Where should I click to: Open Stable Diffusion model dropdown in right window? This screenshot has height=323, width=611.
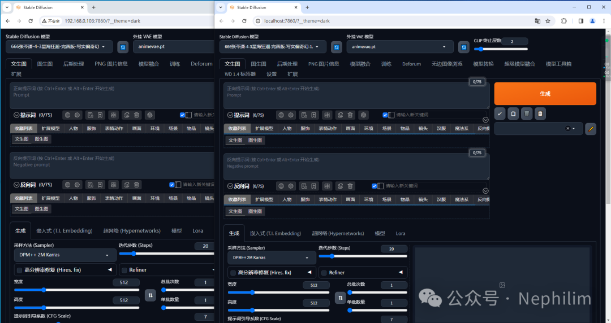(x=272, y=47)
